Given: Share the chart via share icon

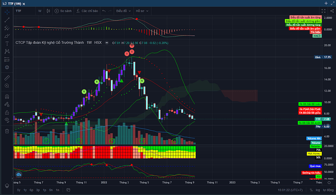Looking at the screenshot, I should [x=332, y=11].
